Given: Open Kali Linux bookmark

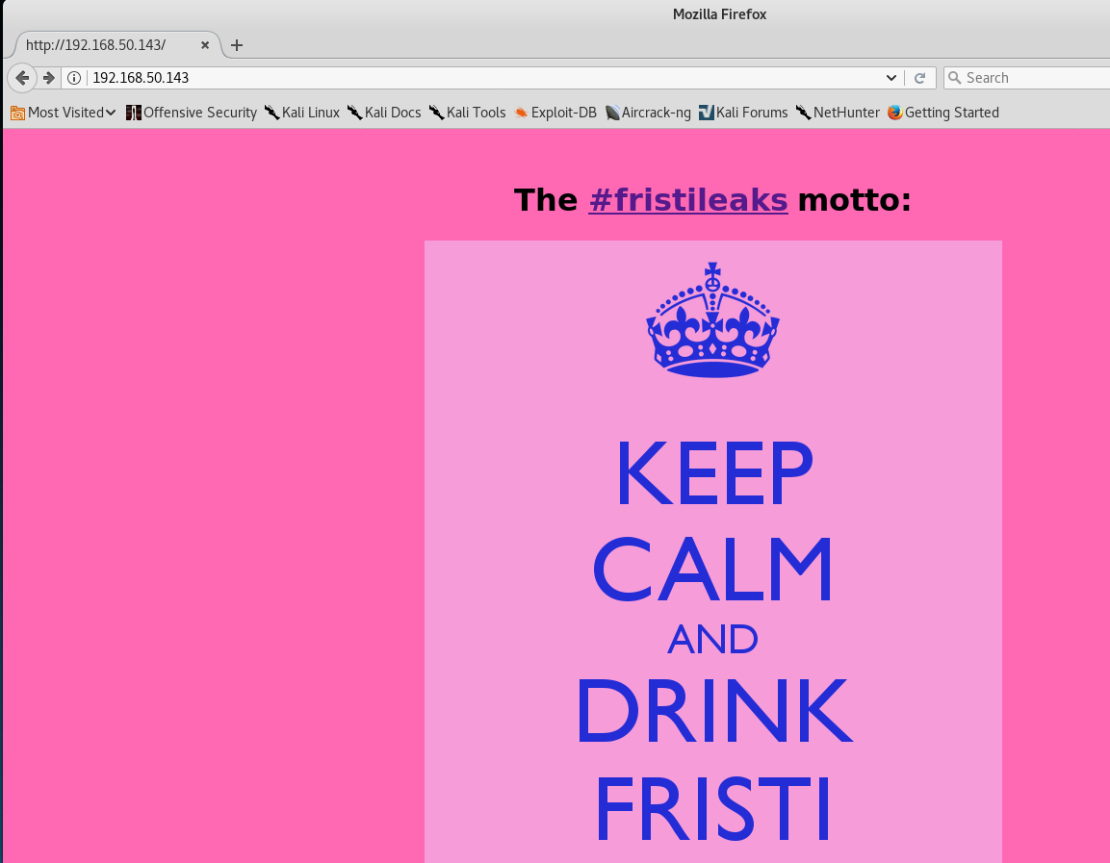Looking at the screenshot, I should pyautogui.click(x=301, y=113).
